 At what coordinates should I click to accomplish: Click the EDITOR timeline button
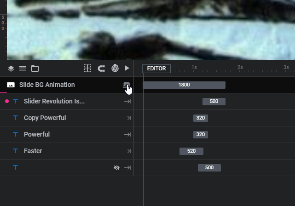click(156, 69)
